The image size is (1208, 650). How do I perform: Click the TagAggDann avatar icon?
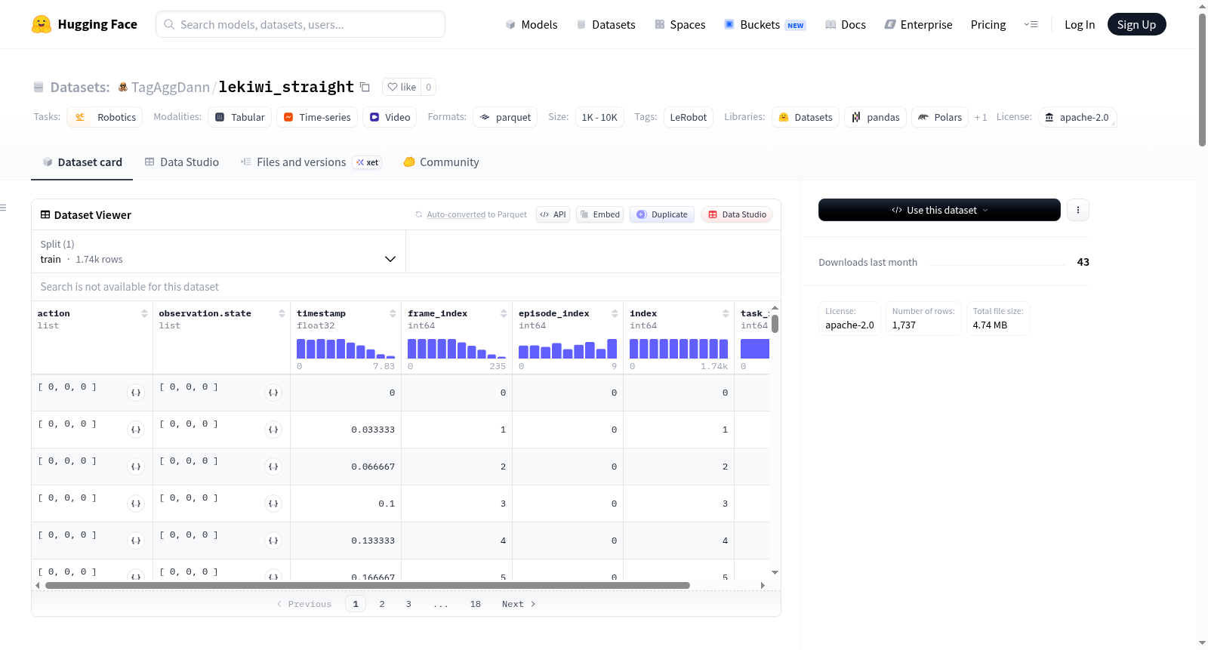pyautogui.click(x=123, y=88)
